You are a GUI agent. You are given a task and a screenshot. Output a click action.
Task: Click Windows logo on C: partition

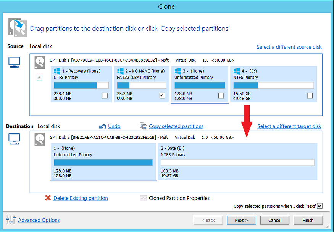tap(237, 71)
